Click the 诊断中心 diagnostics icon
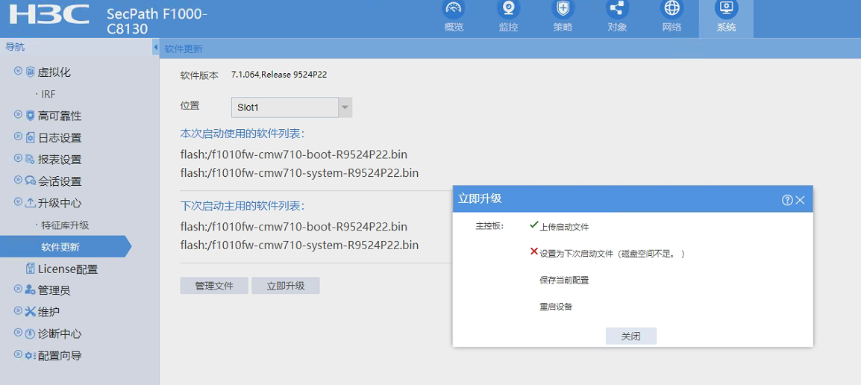Screen dimensions: 861x385 pos(30,334)
